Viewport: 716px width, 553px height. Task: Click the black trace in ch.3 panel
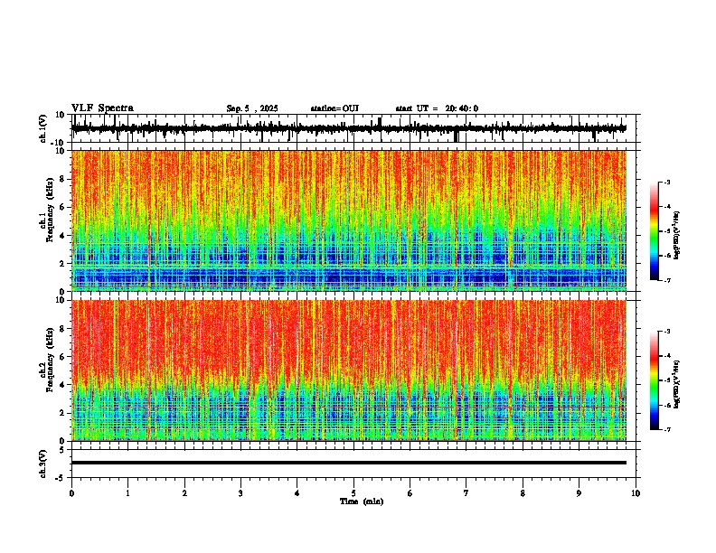349,463
